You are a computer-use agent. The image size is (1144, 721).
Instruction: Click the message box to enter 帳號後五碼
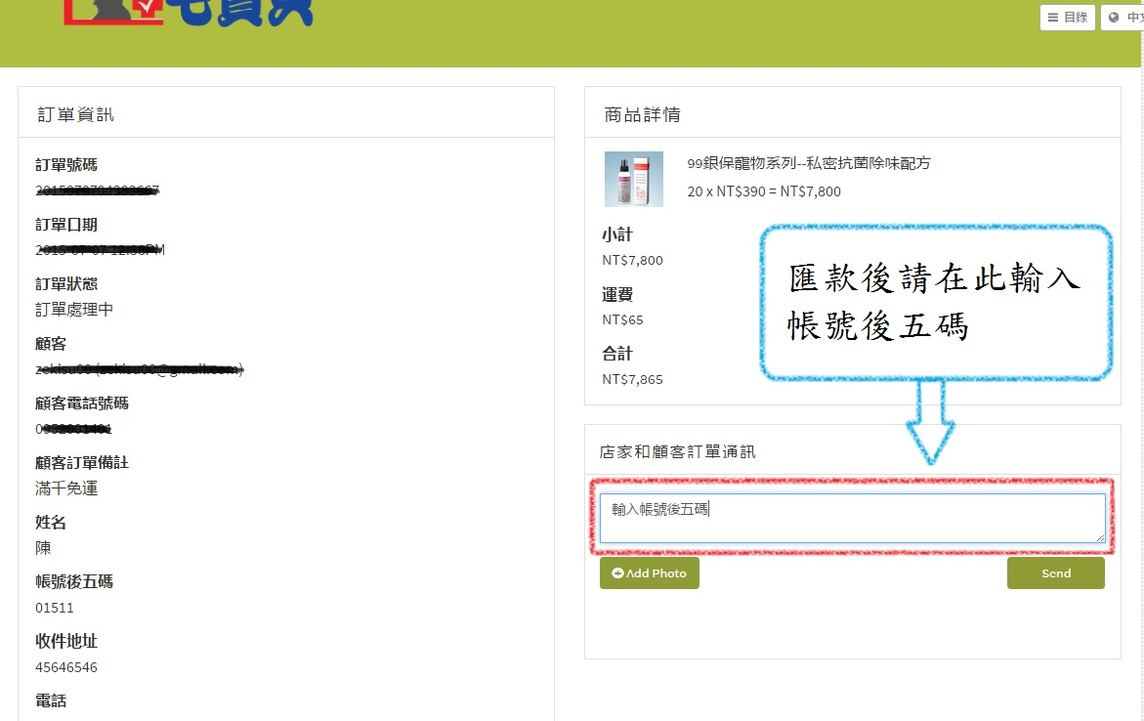pyautogui.click(x=851, y=518)
